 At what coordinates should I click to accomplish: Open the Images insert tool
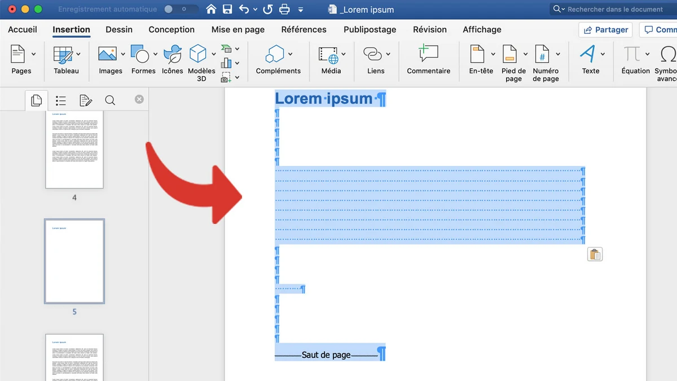pos(107,55)
